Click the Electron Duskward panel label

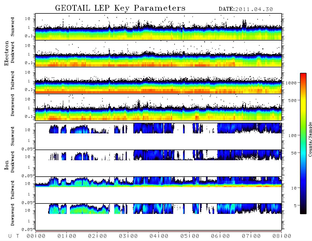[x=13, y=52]
